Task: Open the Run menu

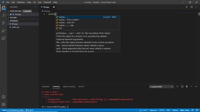Action: tap(40, 2)
